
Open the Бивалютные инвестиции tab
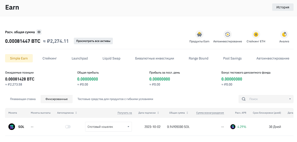[x=154, y=58]
